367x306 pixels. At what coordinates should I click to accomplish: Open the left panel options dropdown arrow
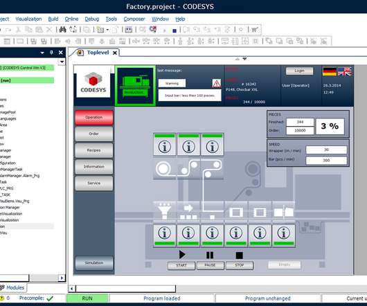[x=42, y=53]
